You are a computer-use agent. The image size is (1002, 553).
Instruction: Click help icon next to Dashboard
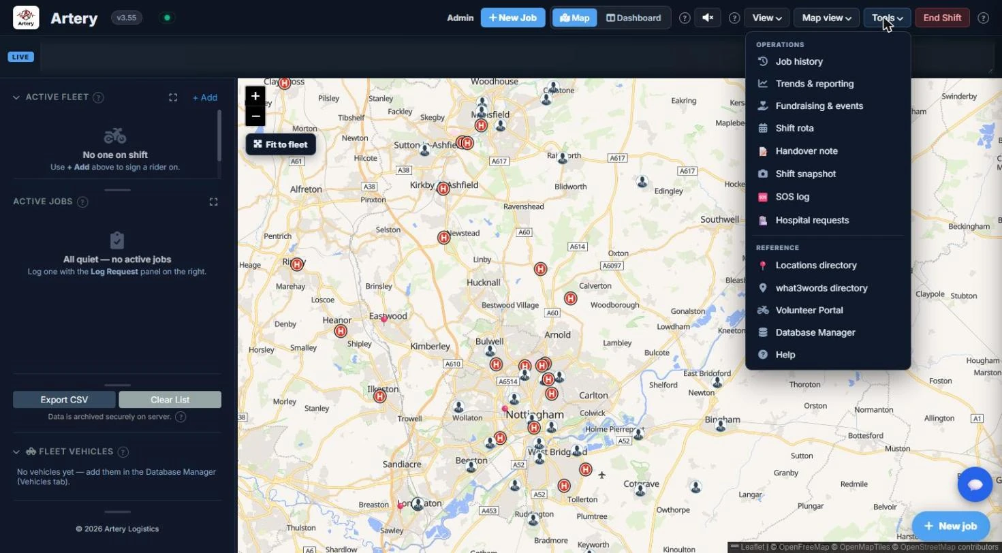(x=685, y=18)
